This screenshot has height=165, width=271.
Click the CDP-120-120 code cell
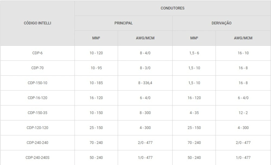coord(37,128)
